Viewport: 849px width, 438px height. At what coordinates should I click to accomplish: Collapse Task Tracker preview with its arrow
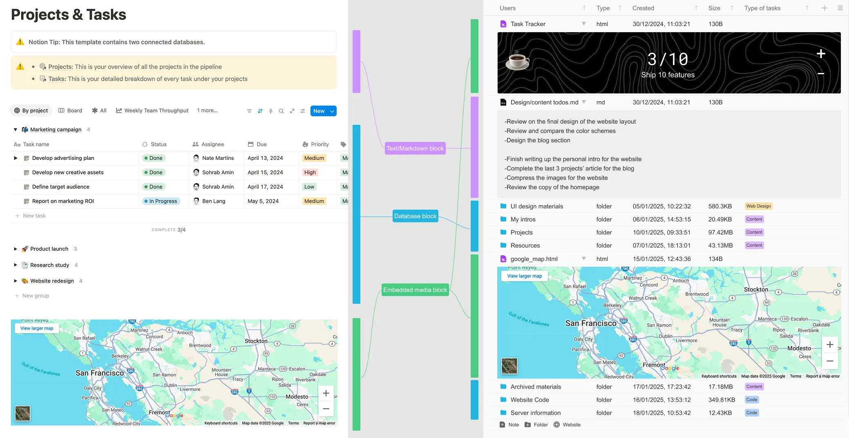584,24
